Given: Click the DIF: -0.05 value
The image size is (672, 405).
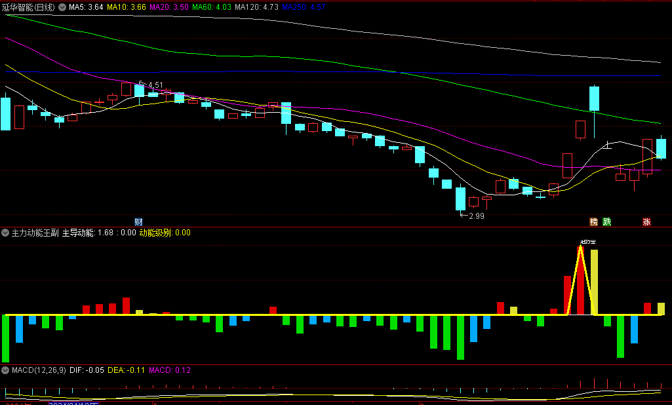Looking at the screenshot, I should tap(87, 370).
